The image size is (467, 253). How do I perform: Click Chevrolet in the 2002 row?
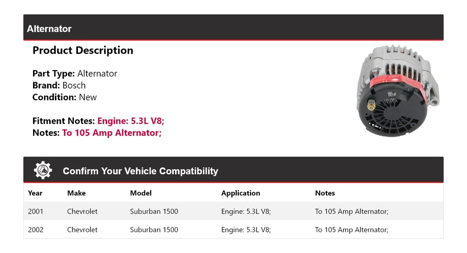click(x=82, y=230)
